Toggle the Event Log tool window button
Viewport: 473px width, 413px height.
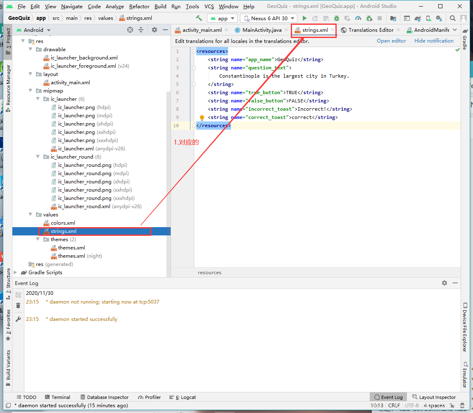388,397
